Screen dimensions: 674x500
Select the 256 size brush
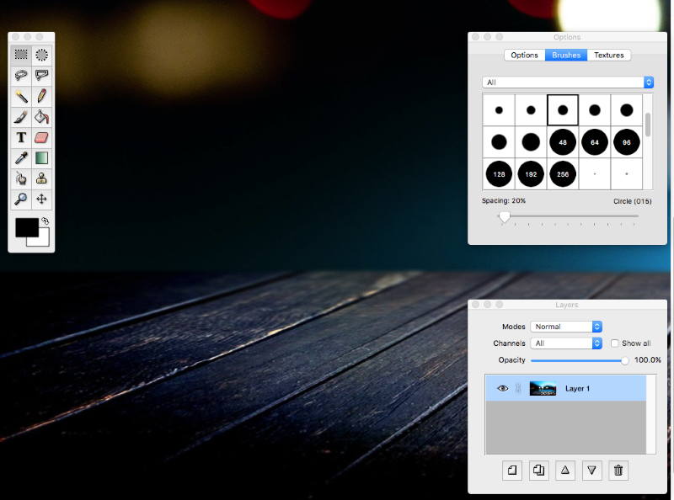tap(563, 174)
